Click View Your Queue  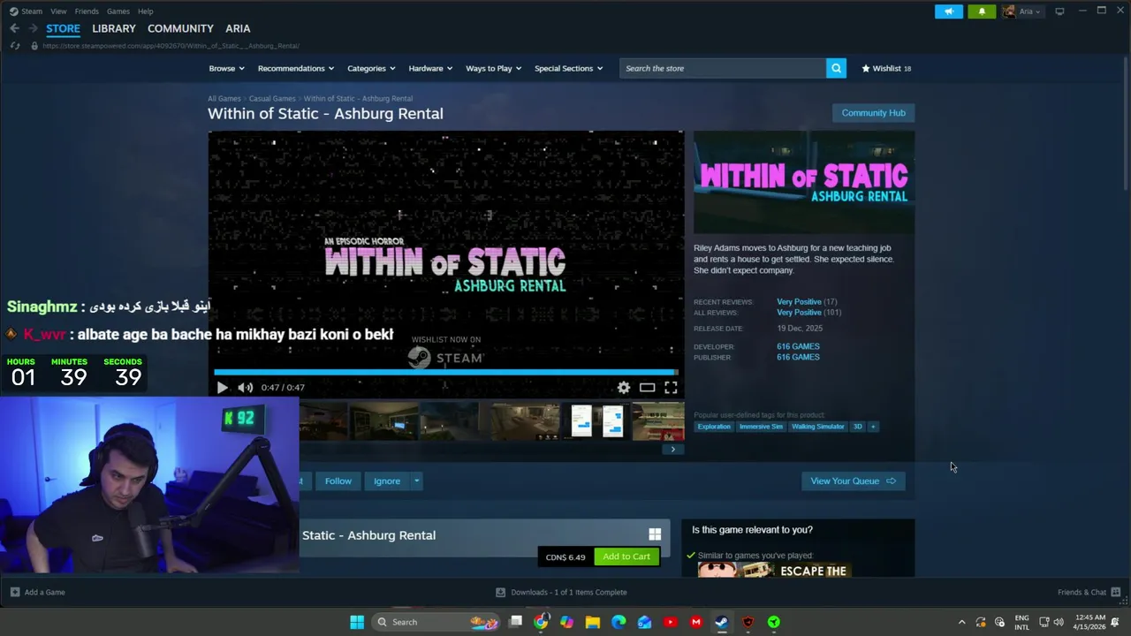[x=853, y=481]
